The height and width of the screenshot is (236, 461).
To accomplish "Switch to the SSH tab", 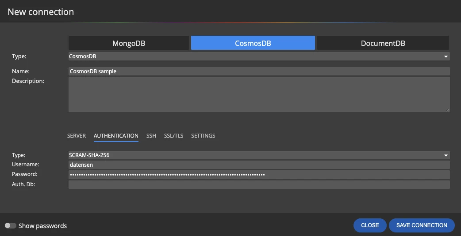I will pyautogui.click(x=151, y=136).
